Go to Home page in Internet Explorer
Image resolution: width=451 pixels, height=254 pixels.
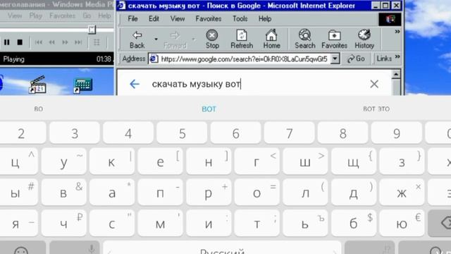point(271,40)
